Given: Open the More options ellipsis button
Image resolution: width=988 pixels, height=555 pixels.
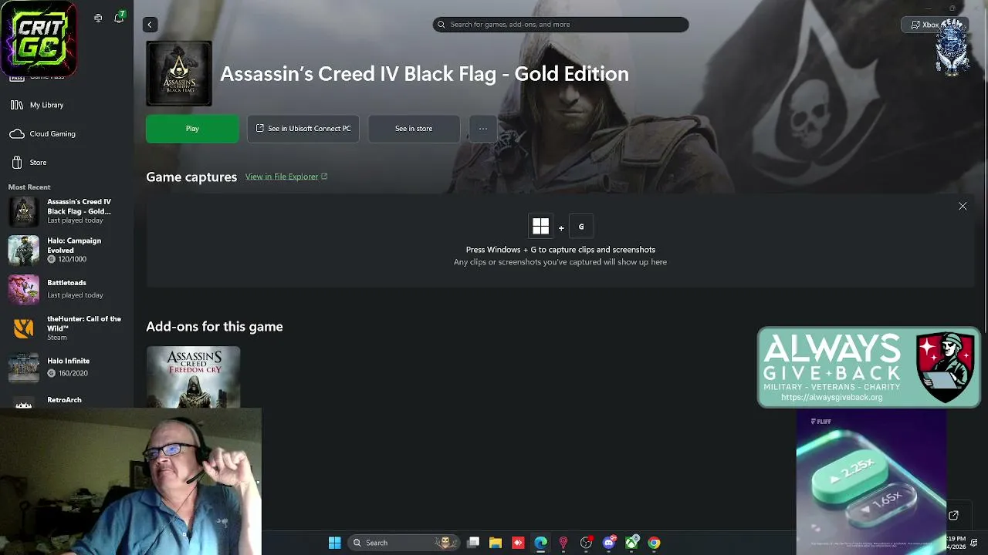Looking at the screenshot, I should [483, 129].
